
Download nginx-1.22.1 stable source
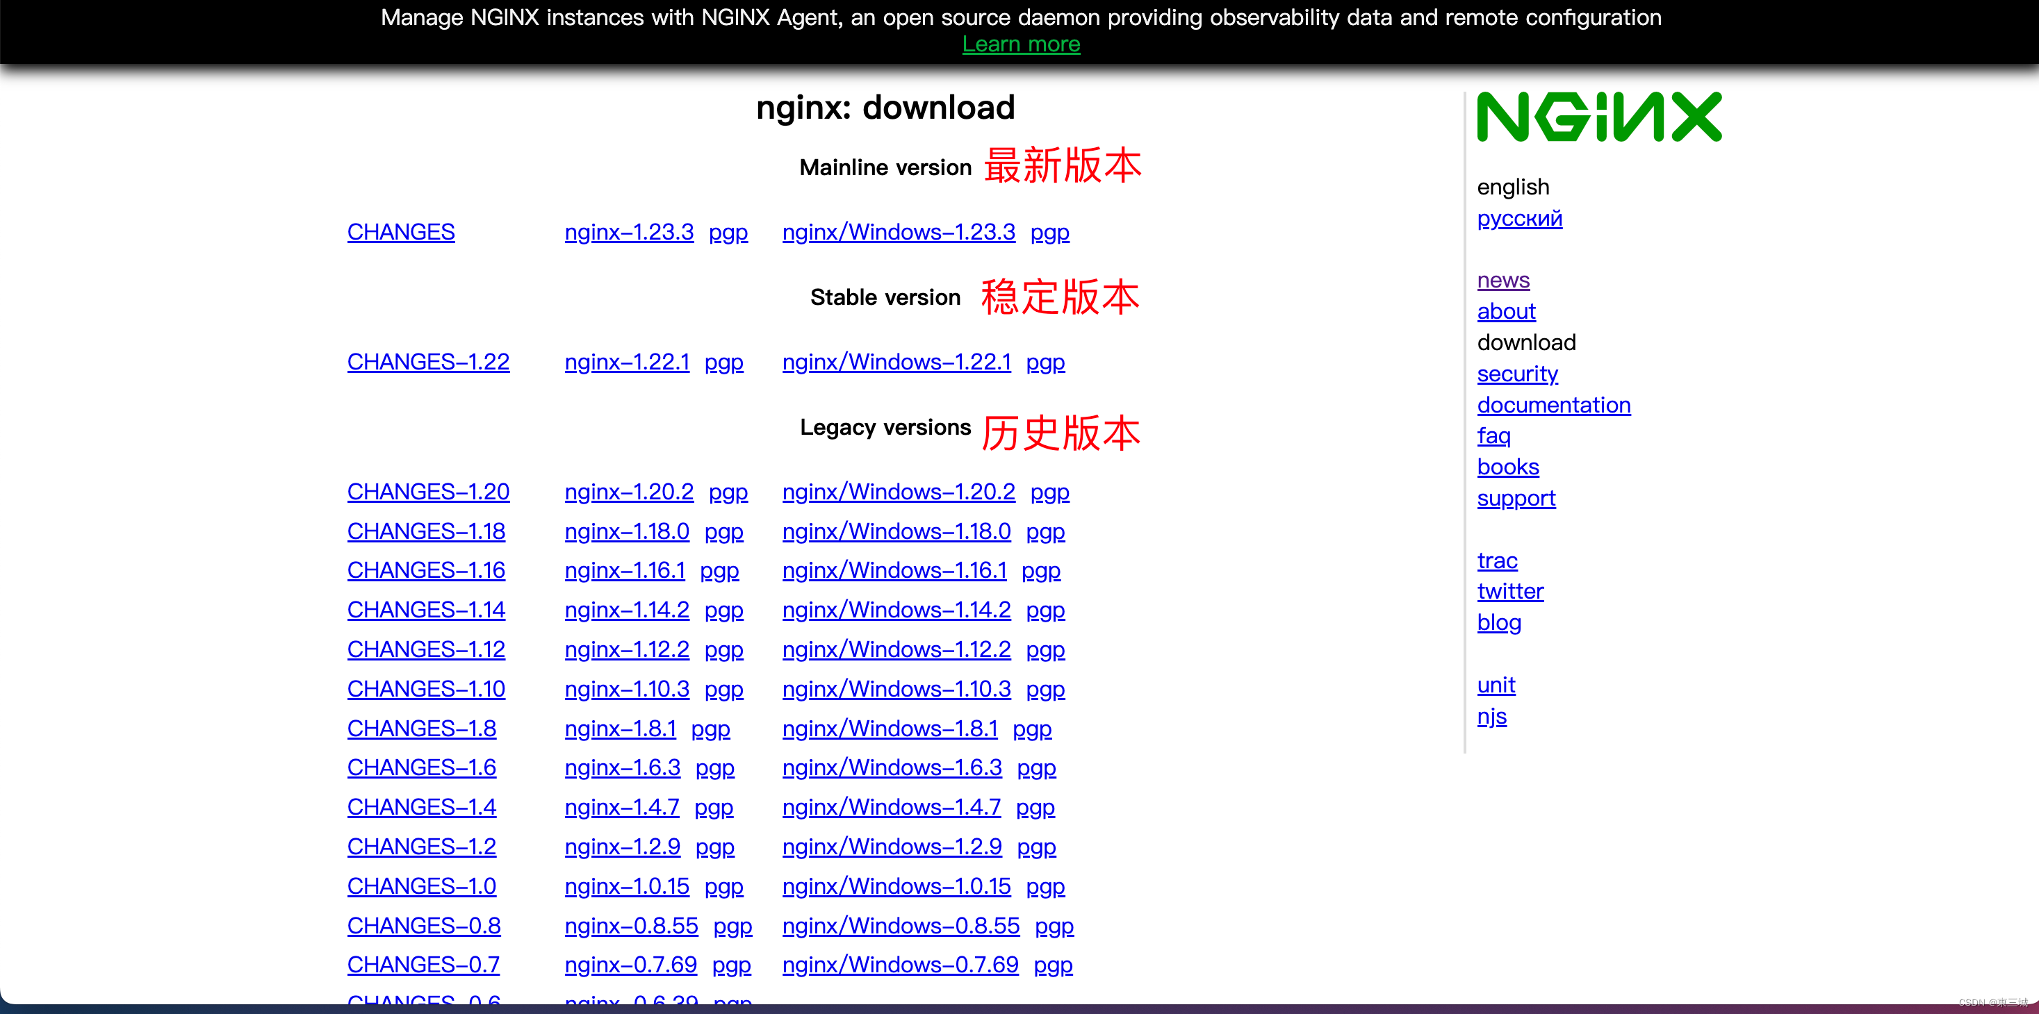tap(627, 361)
